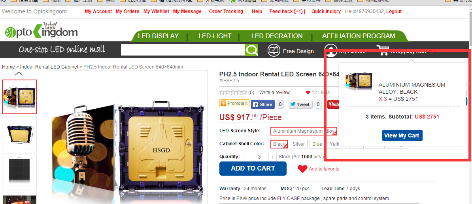This screenshot has width=472, height=204.
Task: Decrease quantity with the minus button
Action: pyautogui.click(x=246, y=157)
